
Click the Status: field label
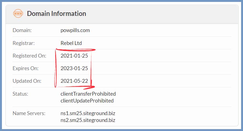click(x=20, y=94)
